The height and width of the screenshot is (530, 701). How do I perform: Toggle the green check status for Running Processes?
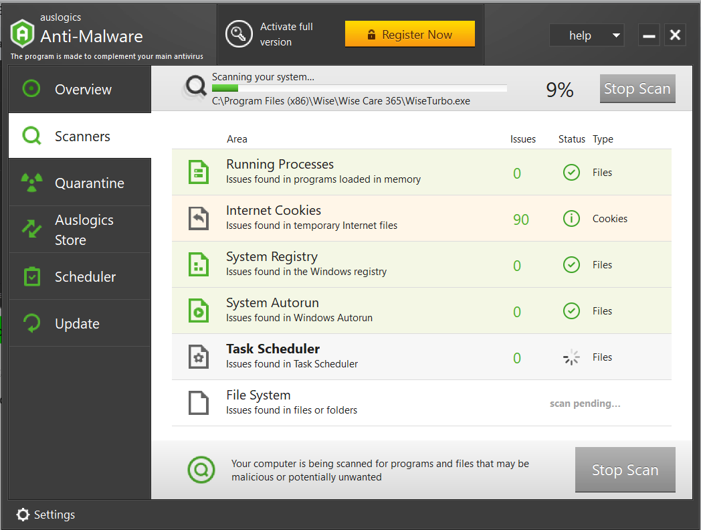pos(571,172)
